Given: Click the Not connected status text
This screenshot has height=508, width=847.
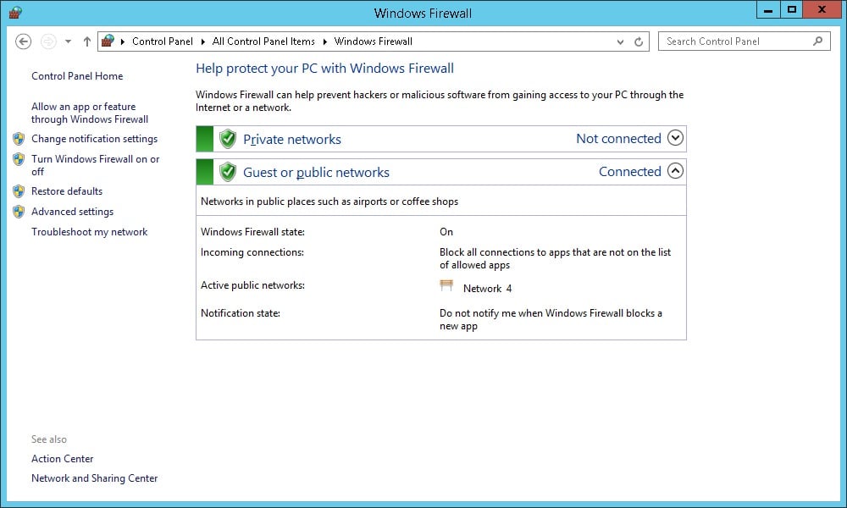Looking at the screenshot, I should tap(618, 139).
